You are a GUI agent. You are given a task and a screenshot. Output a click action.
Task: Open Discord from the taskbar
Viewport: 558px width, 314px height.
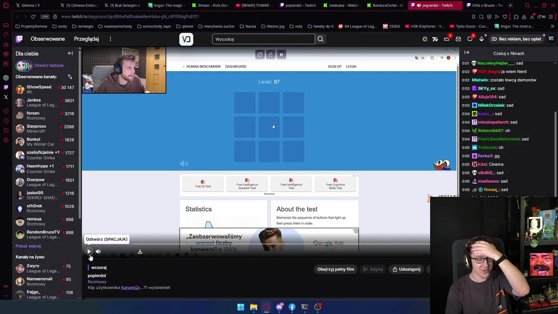(x=279, y=307)
